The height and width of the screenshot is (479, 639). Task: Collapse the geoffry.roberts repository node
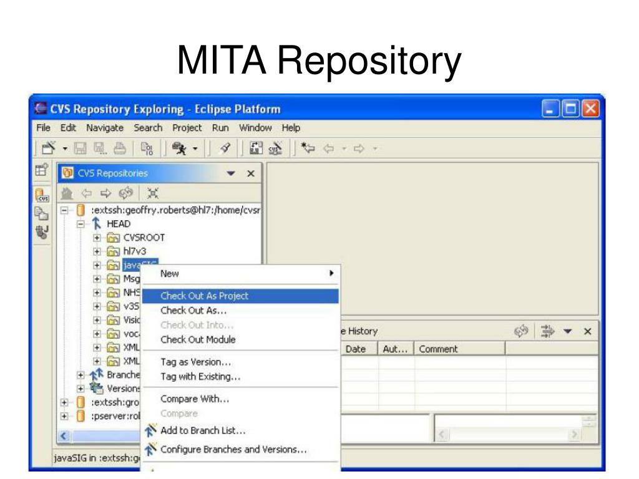click(64, 211)
